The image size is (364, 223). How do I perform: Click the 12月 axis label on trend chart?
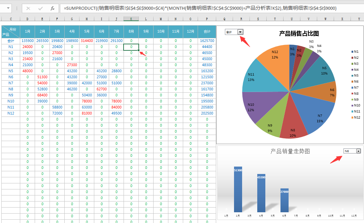click(x=354, y=216)
